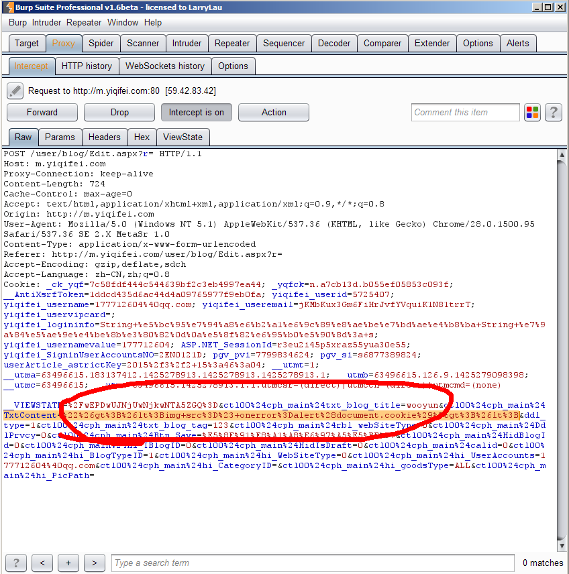Open the main Options tab
The height and width of the screenshot is (574, 569).
(x=478, y=43)
